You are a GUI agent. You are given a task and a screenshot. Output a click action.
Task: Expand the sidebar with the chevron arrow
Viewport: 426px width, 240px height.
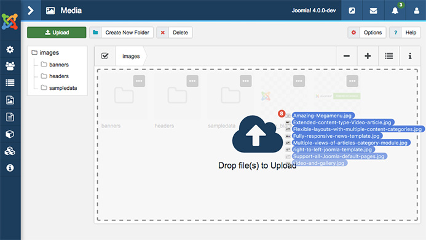(x=31, y=10)
